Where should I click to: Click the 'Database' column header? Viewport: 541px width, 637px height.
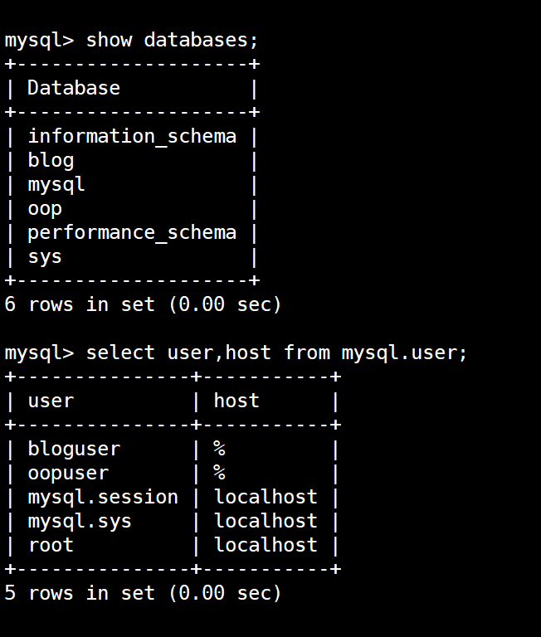[74, 88]
